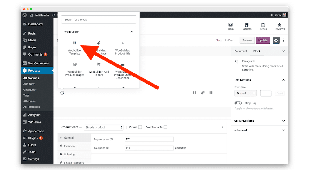Collapse the Woobuilder block category
Screen dimensions: 309x170
point(132,32)
